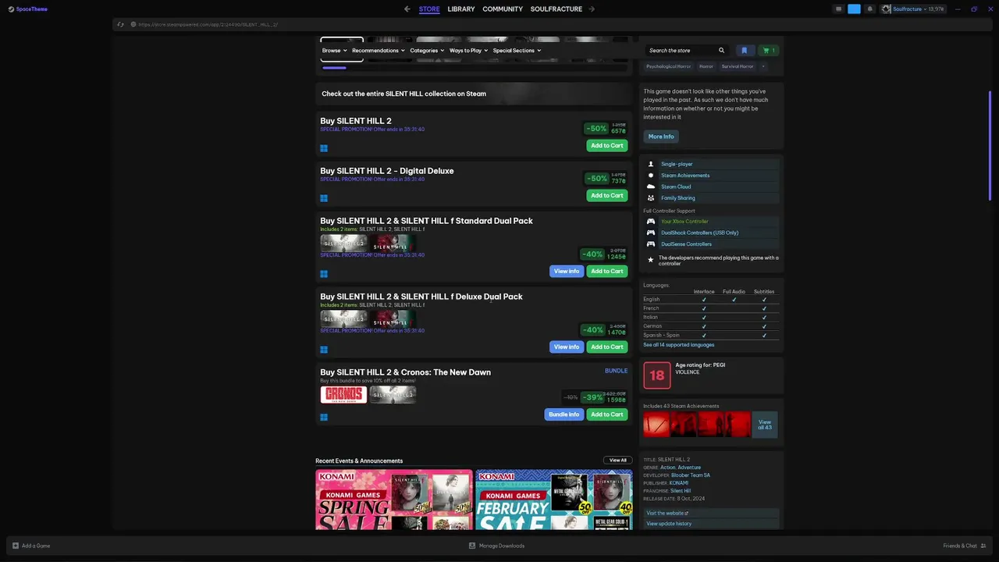Screen dimensions: 999x562
Task: Expand the Browse menu
Action: pos(335,50)
